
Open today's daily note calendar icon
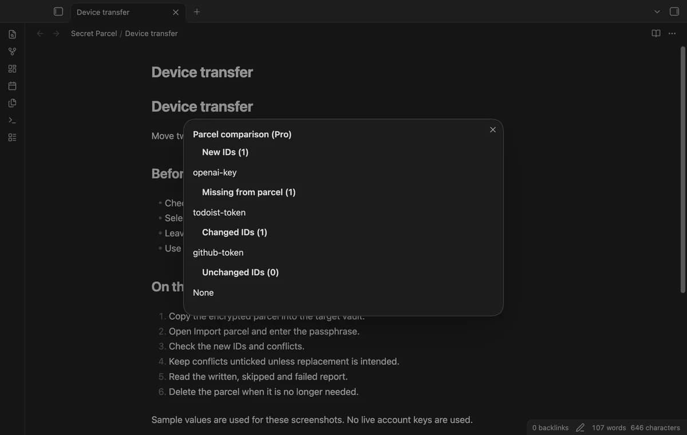pyautogui.click(x=12, y=86)
